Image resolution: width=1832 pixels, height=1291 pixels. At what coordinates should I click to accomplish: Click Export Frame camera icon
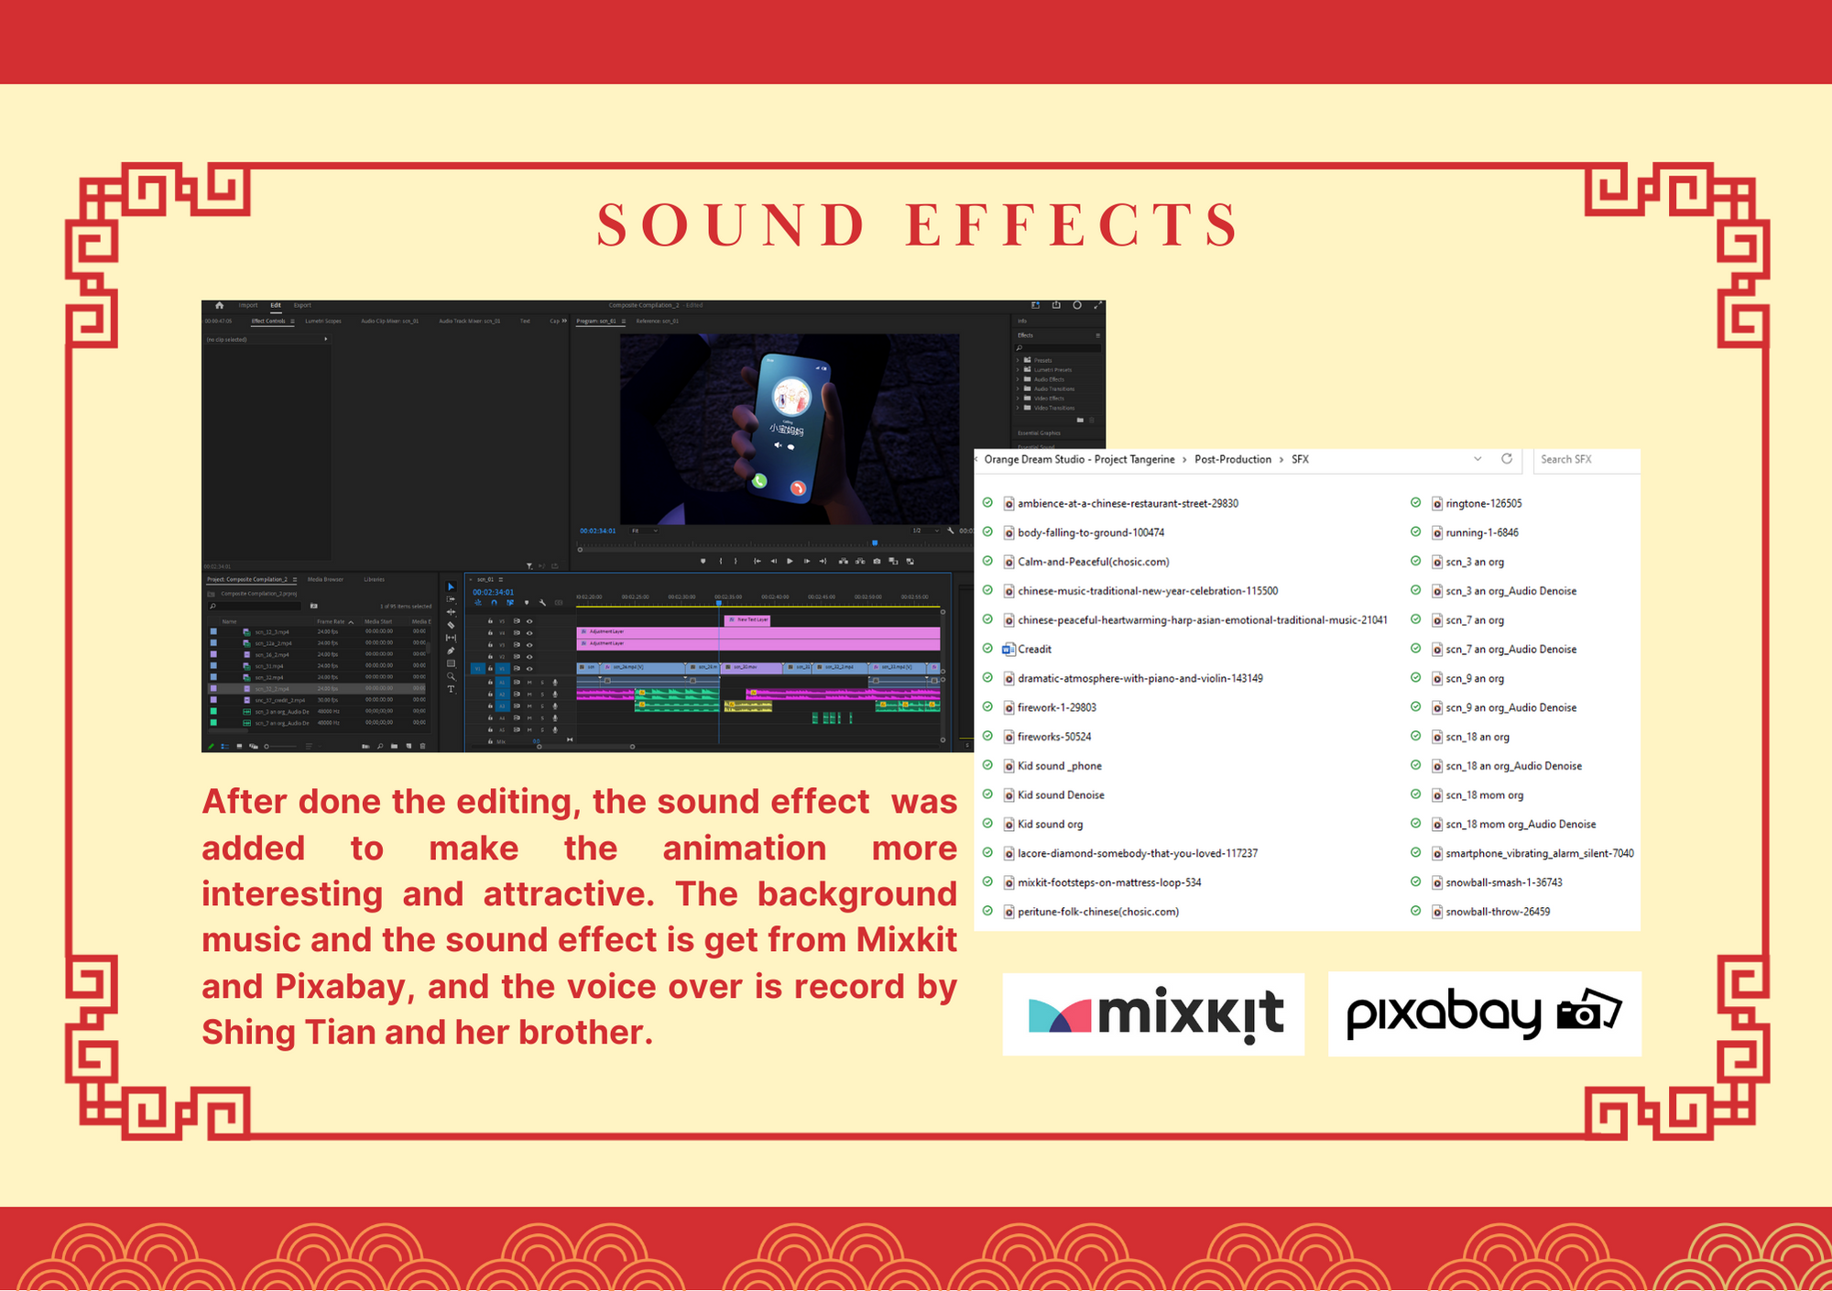[x=877, y=561]
